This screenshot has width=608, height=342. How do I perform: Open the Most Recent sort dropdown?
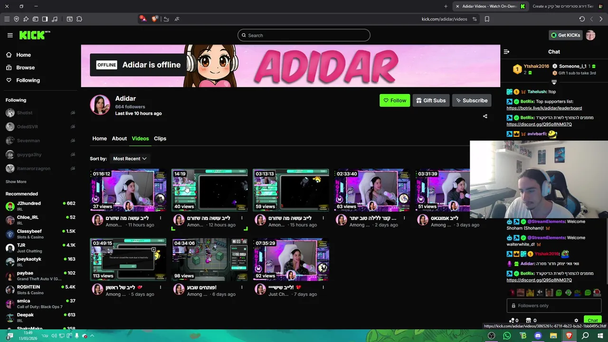[x=130, y=159]
